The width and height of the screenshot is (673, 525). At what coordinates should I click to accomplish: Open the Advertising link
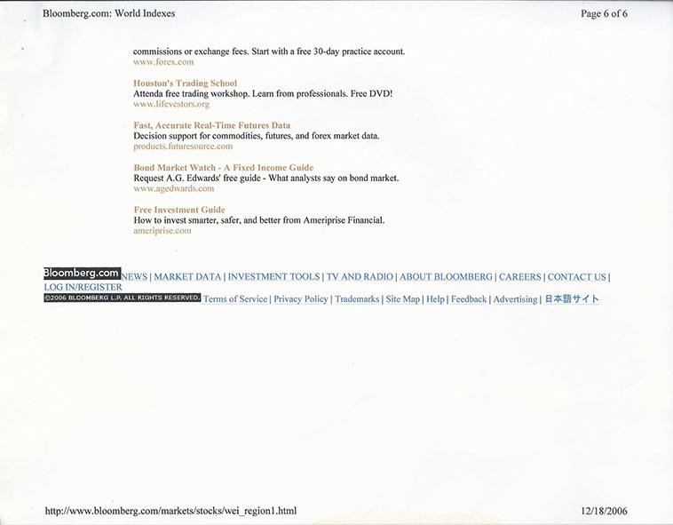tap(515, 299)
